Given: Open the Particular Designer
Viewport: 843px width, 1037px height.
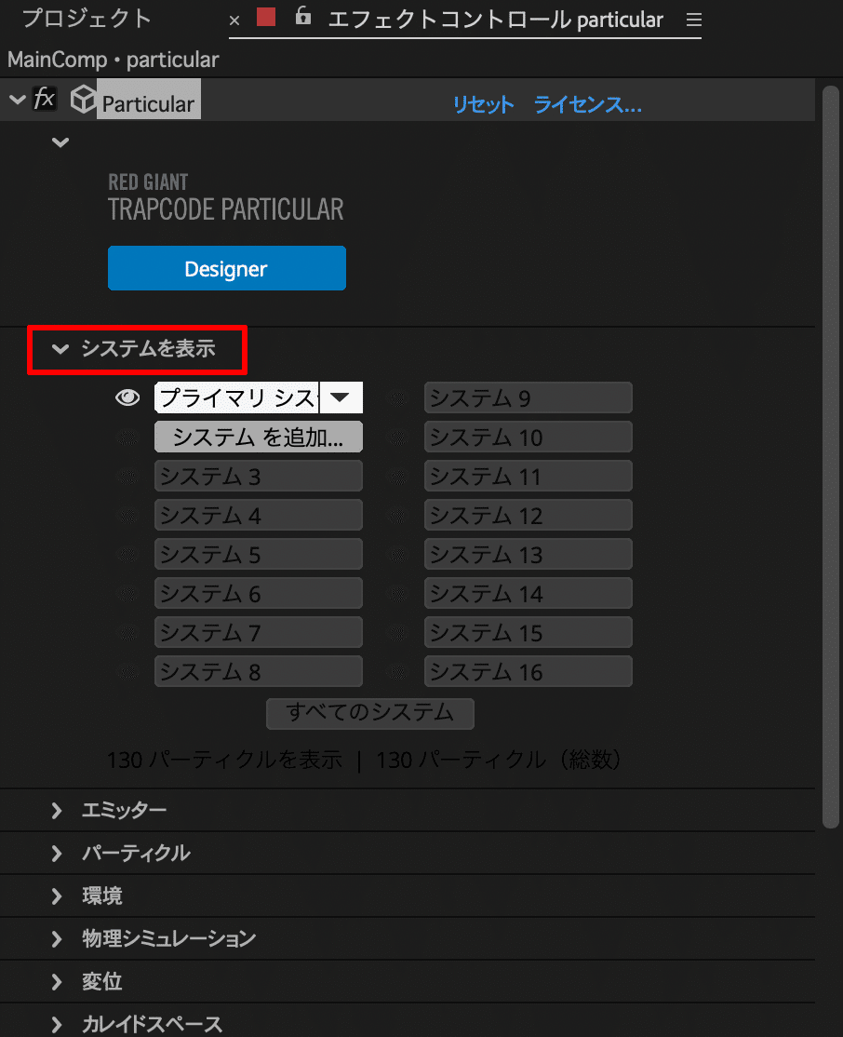Looking at the screenshot, I should tap(226, 267).
